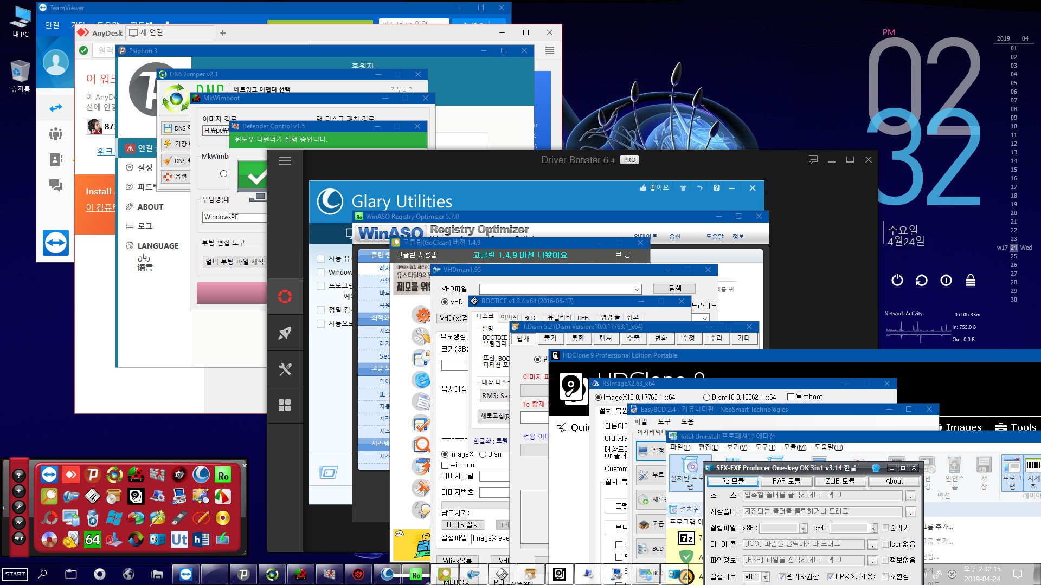Open green '64' icon in red launcher
The height and width of the screenshot is (585, 1041).
(93, 539)
